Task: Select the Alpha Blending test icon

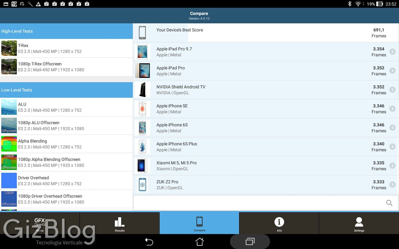Action: (9, 144)
